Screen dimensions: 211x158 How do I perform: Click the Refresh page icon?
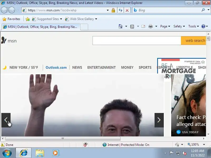pyautogui.click(x=121, y=10)
